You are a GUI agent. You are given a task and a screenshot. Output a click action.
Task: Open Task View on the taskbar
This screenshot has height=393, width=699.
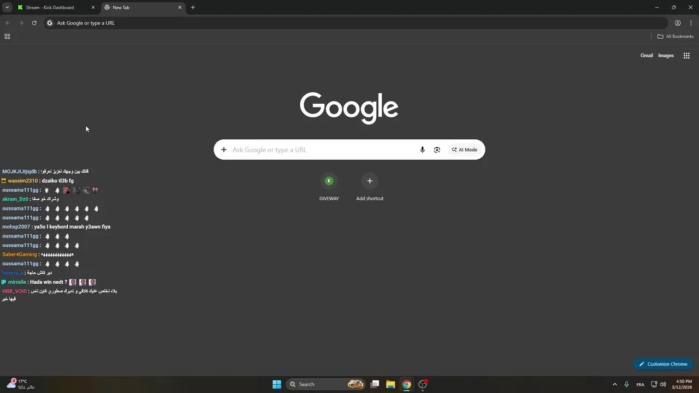(x=375, y=384)
